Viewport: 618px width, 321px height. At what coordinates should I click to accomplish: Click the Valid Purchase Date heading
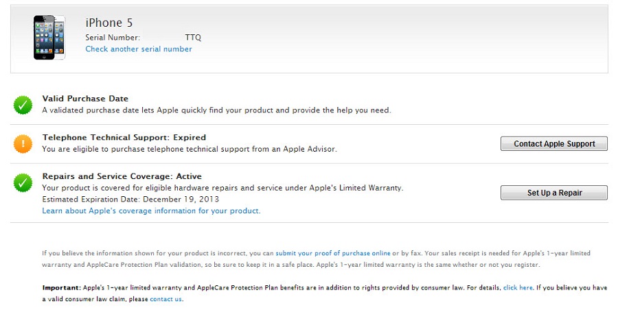[85, 99]
